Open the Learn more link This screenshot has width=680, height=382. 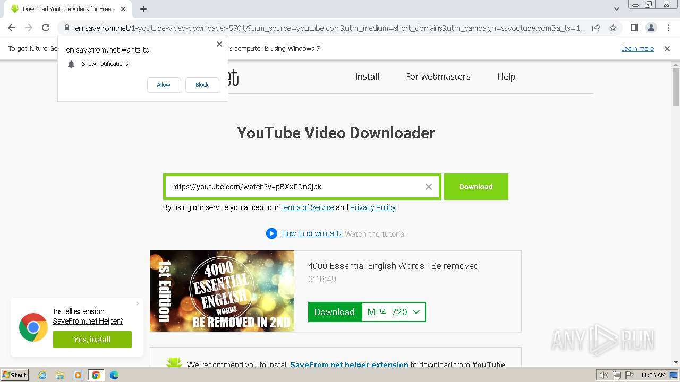pos(637,49)
